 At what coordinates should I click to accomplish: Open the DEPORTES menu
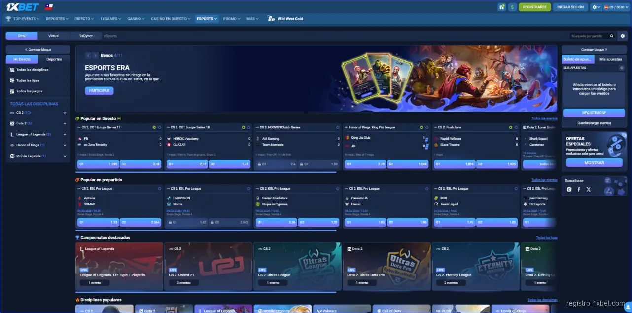(57, 19)
